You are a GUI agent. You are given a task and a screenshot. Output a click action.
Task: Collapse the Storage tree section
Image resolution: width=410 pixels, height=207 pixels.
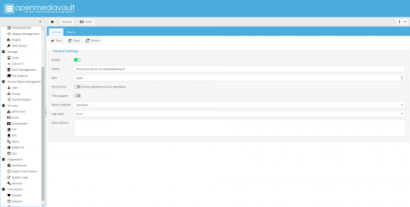pyautogui.click(x=4, y=52)
